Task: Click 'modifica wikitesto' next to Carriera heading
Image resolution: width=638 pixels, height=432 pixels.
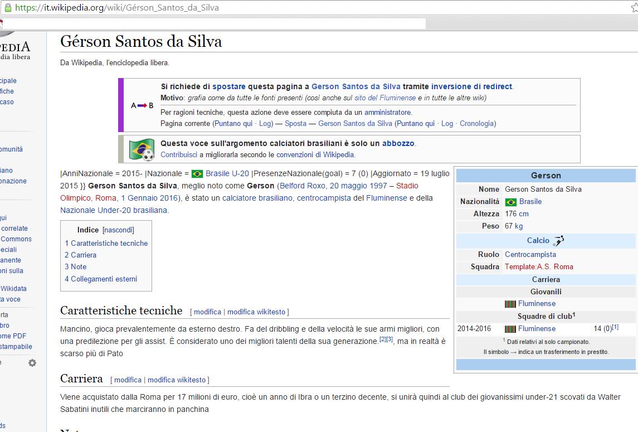Action: tap(177, 380)
